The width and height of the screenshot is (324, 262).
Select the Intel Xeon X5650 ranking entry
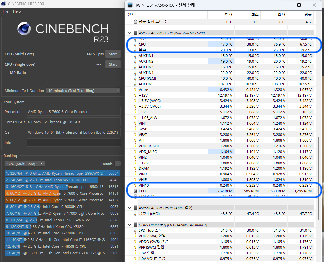click(x=62, y=227)
